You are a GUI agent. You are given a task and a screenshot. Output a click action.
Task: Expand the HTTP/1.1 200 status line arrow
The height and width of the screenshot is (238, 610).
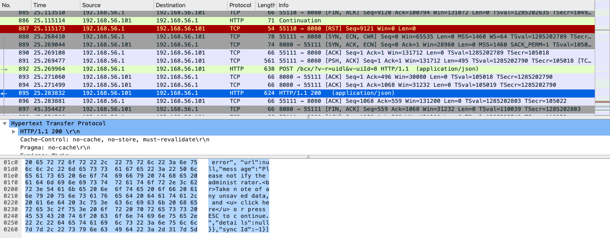(x=15, y=132)
